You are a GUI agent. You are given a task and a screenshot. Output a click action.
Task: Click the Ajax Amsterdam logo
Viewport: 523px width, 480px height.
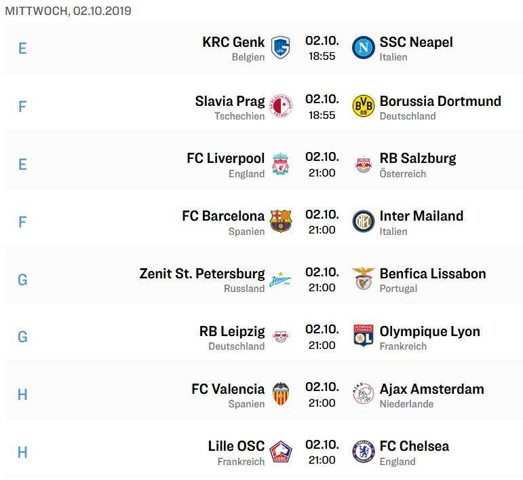point(363,394)
